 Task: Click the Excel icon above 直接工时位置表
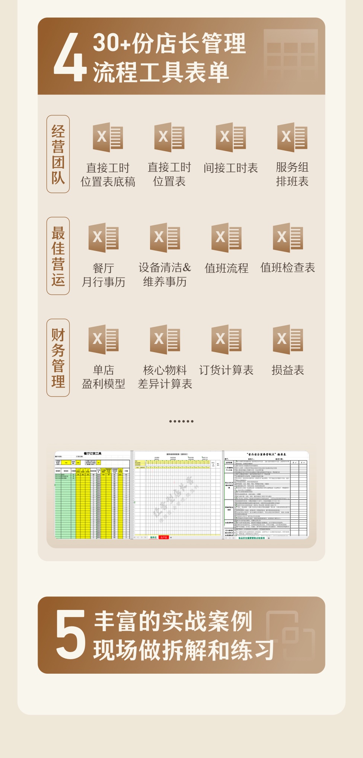[x=169, y=137]
